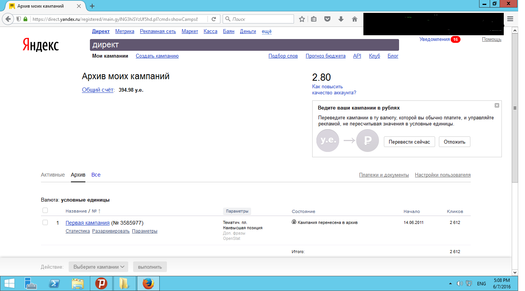This screenshot has height=291, width=525.
Task: Click Разархивировать under the campaign
Action: [111, 231]
